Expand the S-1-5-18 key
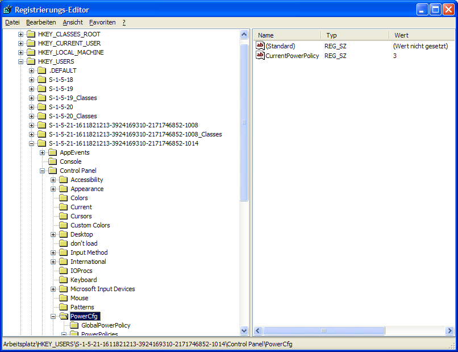Viewport: 458px width, 352px height. tap(32, 80)
